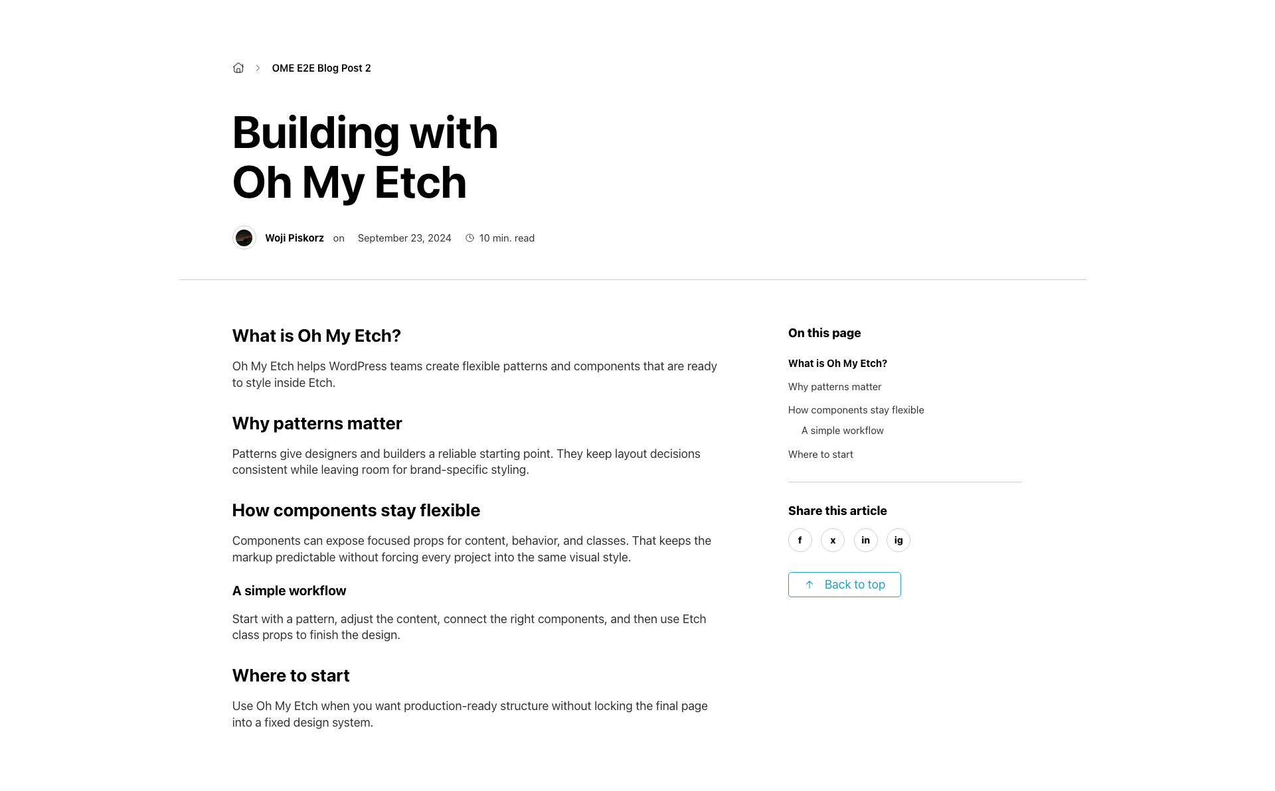
Task: Click the clock icon beside read time
Action: (470, 238)
